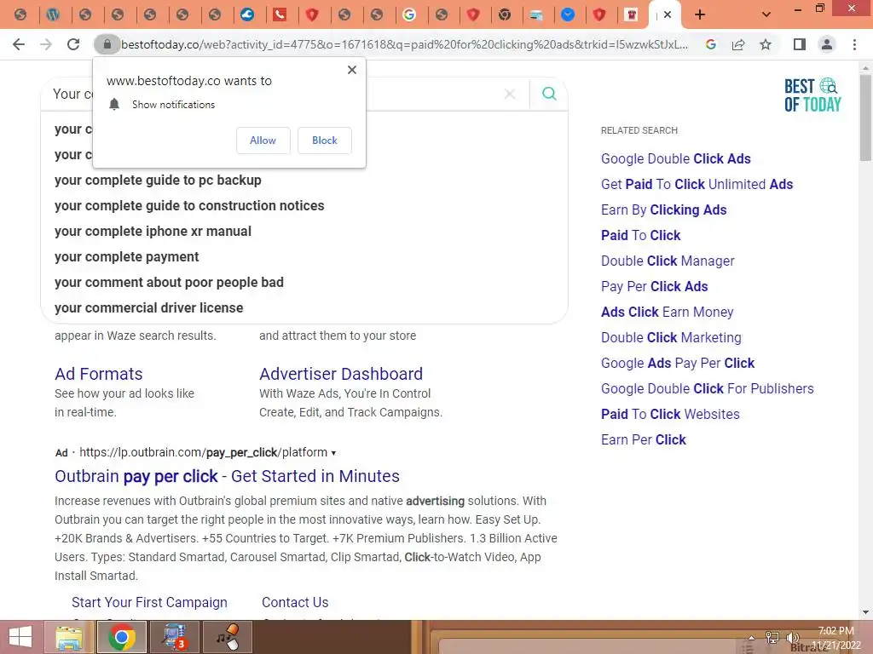Switch to the Google tab
This screenshot has width=873, height=654.
(x=409, y=15)
